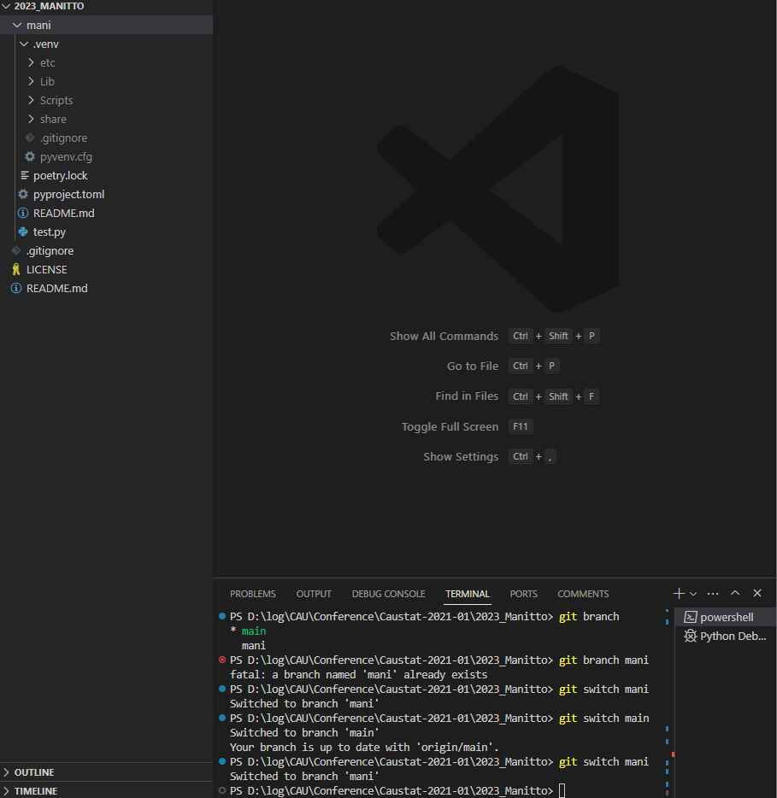Viewport: 777px width, 798px height.
Task: Select root-level README.md filename
Action: coord(57,288)
